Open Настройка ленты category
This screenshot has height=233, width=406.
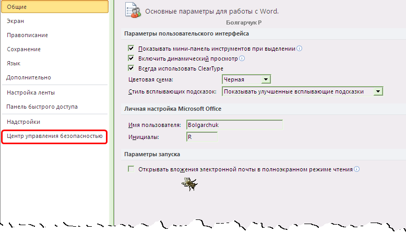point(31,92)
